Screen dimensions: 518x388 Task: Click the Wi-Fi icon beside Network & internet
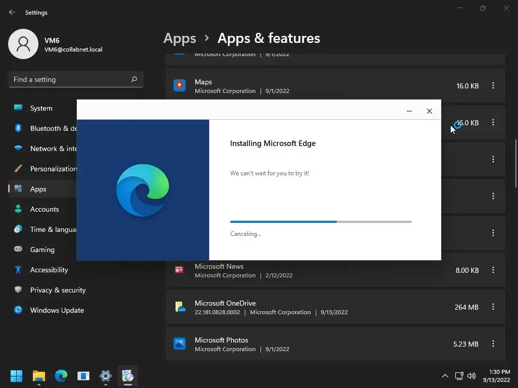(18, 148)
